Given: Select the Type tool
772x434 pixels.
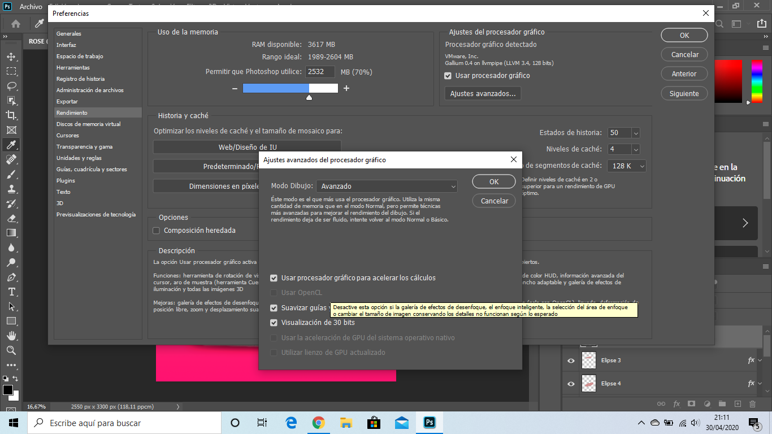Looking at the screenshot, I should 11,292.
